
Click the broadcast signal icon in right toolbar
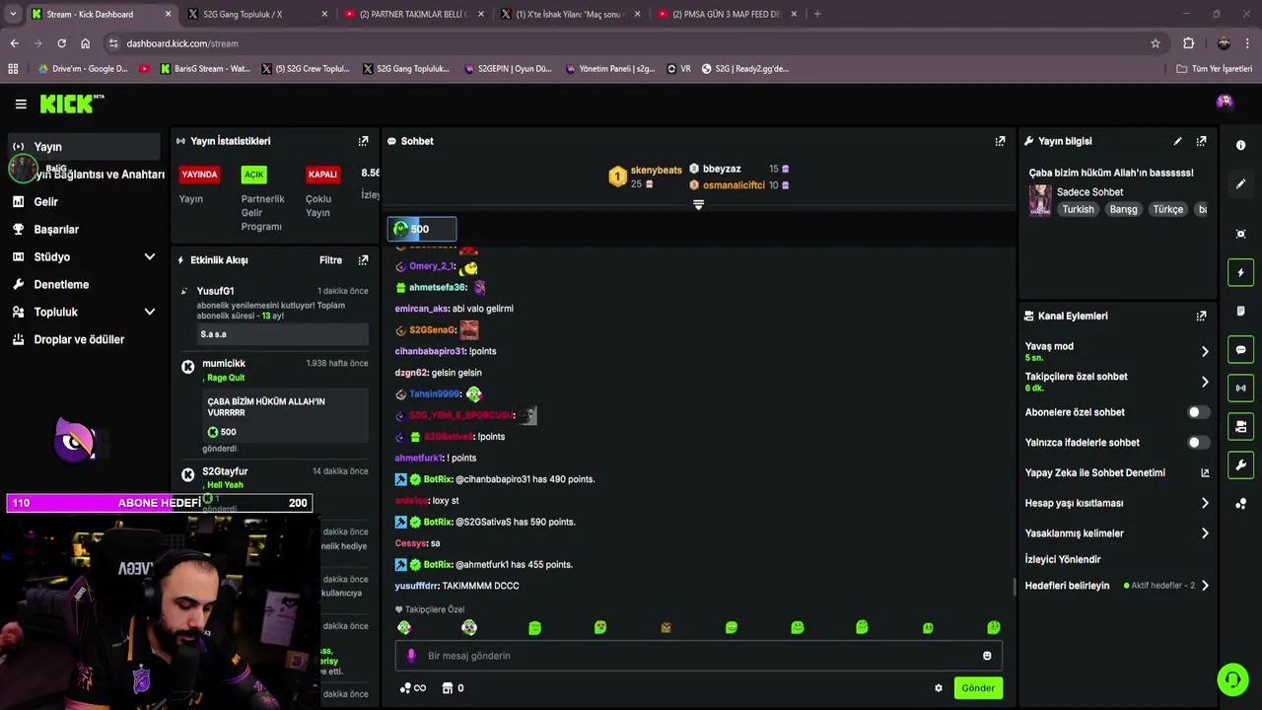click(x=1240, y=389)
